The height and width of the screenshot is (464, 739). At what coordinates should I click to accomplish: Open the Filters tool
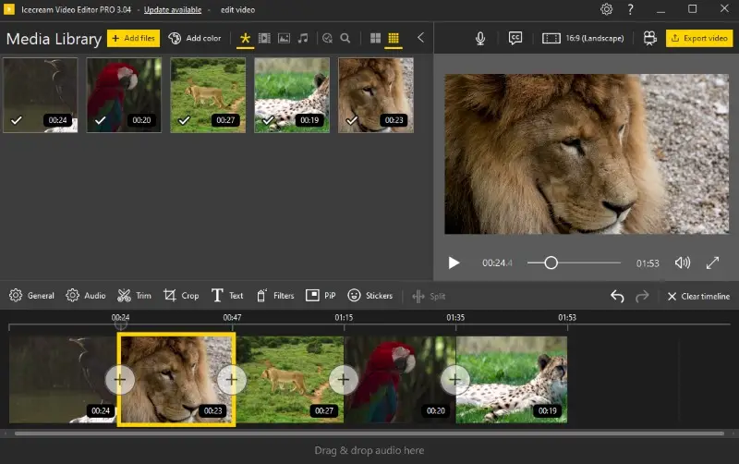point(275,296)
